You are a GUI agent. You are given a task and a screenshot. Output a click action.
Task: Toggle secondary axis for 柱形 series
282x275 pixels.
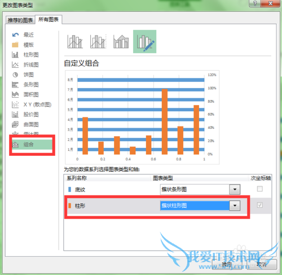coord(260,205)
